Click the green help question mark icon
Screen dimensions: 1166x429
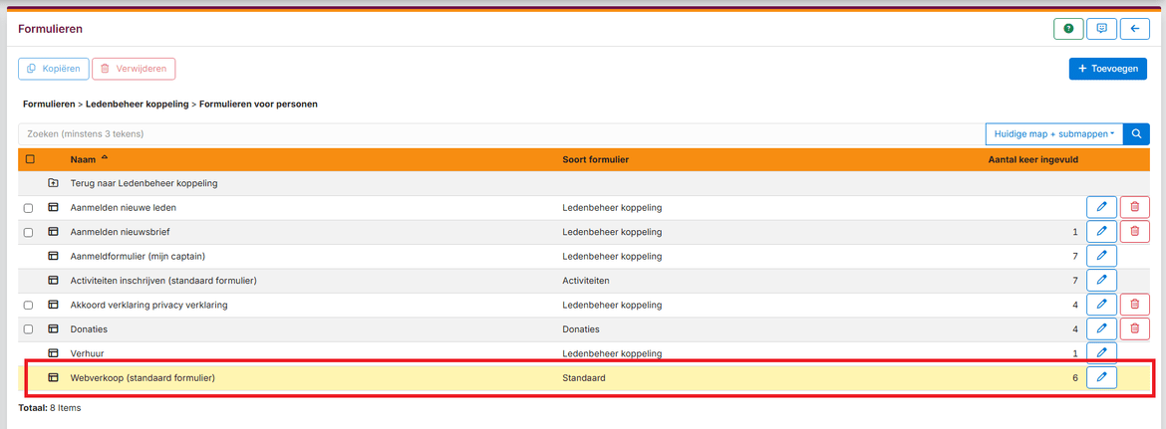pos(1068,29)
